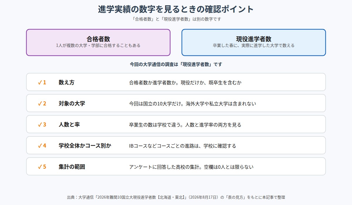The width and height of the screenshot is (352, 205).
Task: Select the purple 合格者数 card heading
Action: 98,39
